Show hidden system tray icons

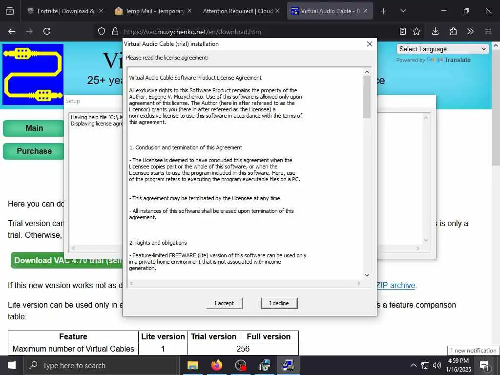coord(413,365)
